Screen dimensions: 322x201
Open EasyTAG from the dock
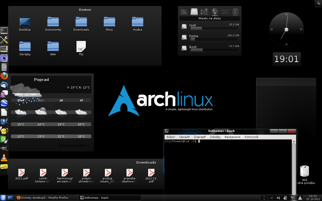(x=4, y=167)
